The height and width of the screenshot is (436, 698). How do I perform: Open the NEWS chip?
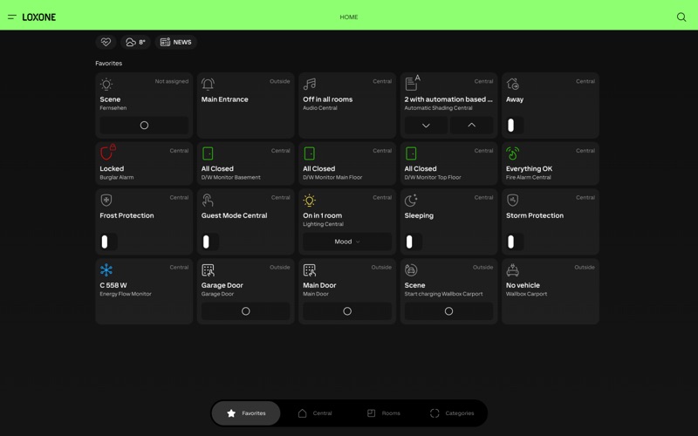point(176,42)
